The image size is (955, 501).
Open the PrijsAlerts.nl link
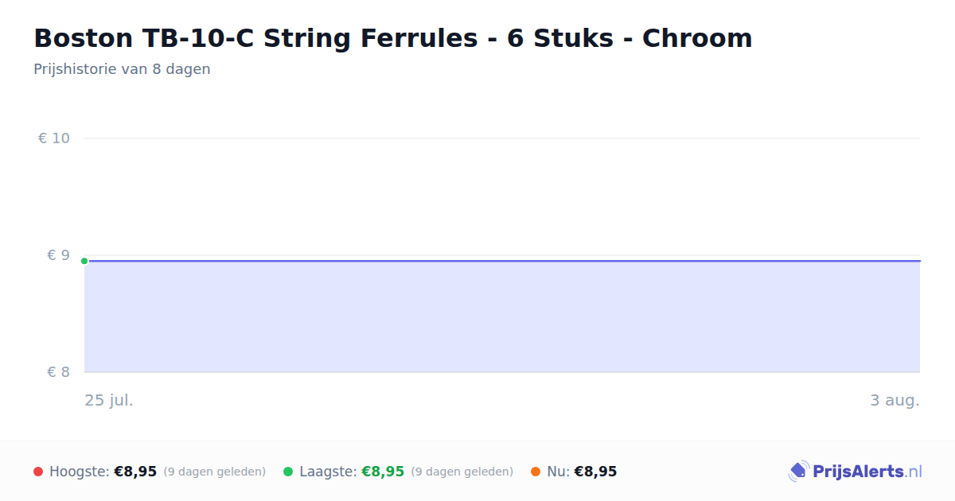point(856,472)
